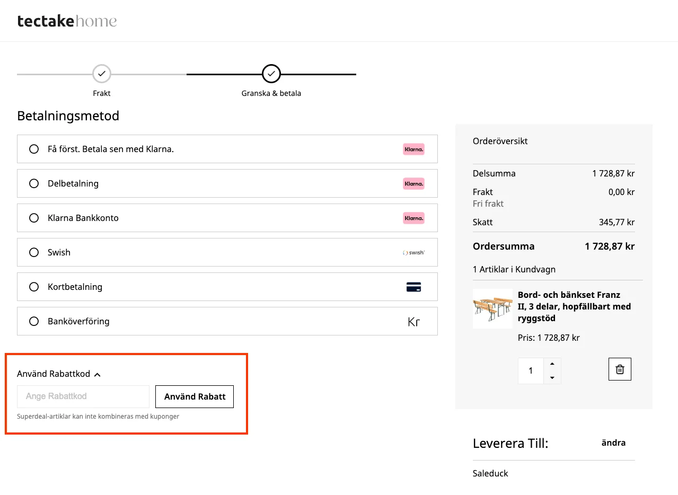
Task: Increase quantity with the up arrow
Action: point(552,364)
